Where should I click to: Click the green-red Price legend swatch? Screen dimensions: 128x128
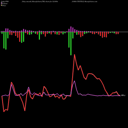[x=2, y=5]
